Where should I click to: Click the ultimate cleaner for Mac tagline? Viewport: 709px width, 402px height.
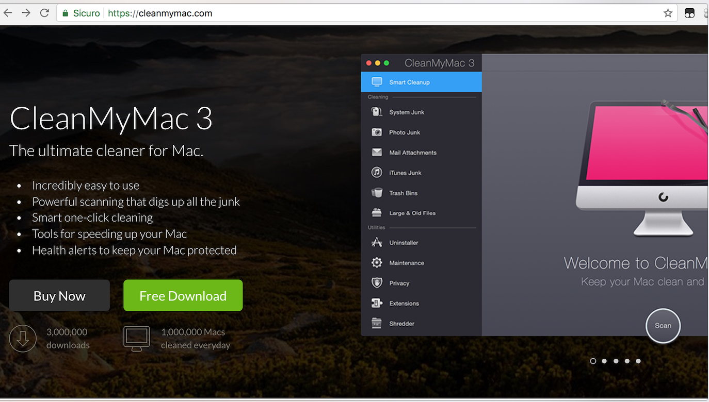[x=106, y=150]
